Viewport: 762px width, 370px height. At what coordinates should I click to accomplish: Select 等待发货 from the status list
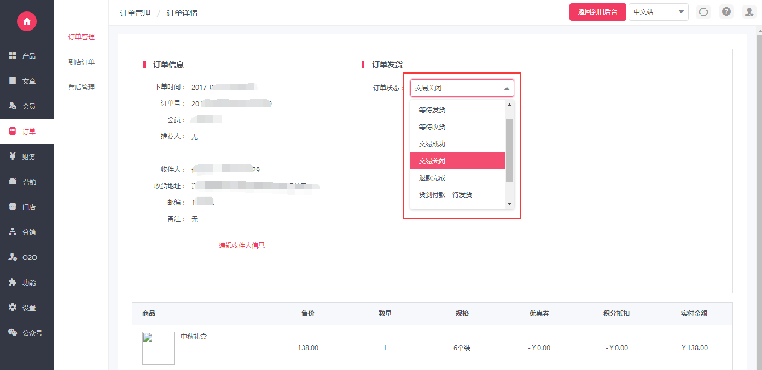coord(432,110)
